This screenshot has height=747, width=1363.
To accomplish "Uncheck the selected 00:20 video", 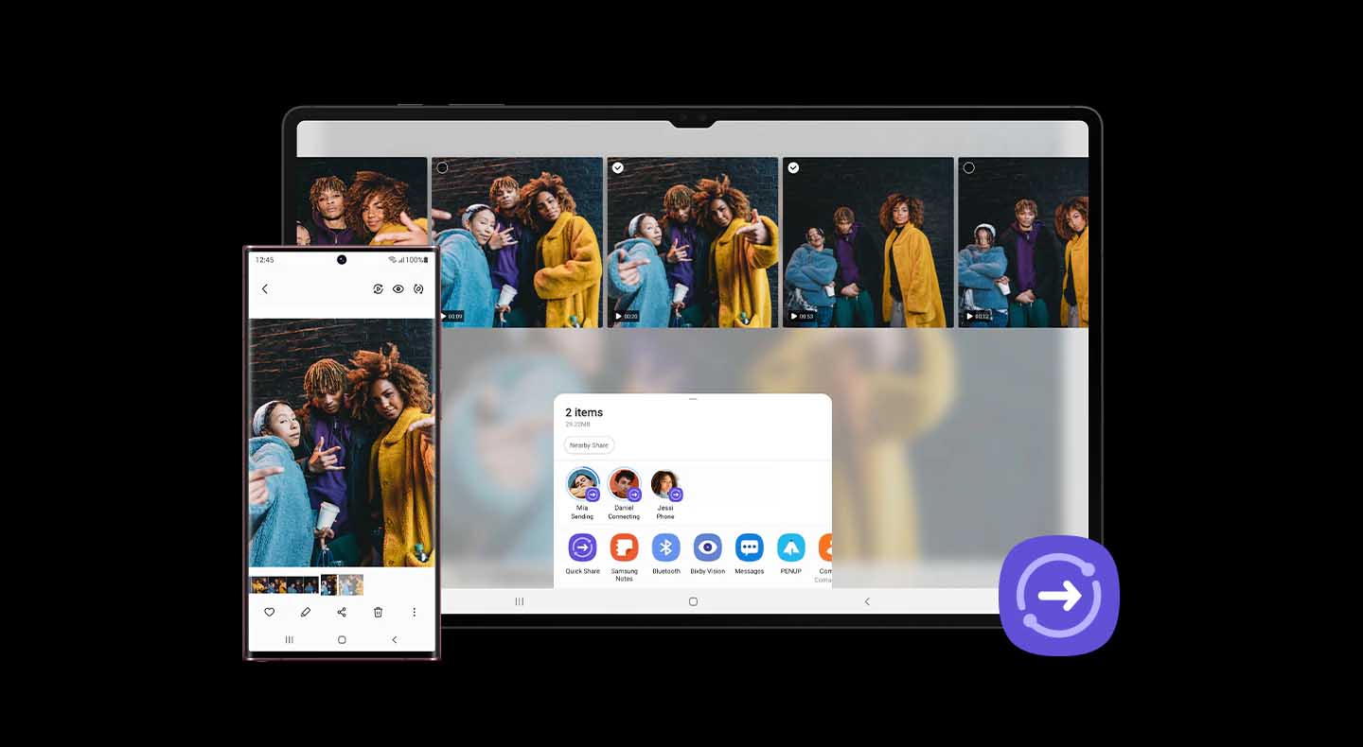I will click(618, 168).
